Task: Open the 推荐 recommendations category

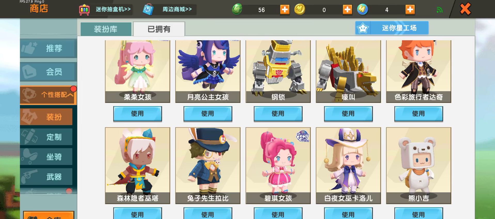Action: [48, 48]
